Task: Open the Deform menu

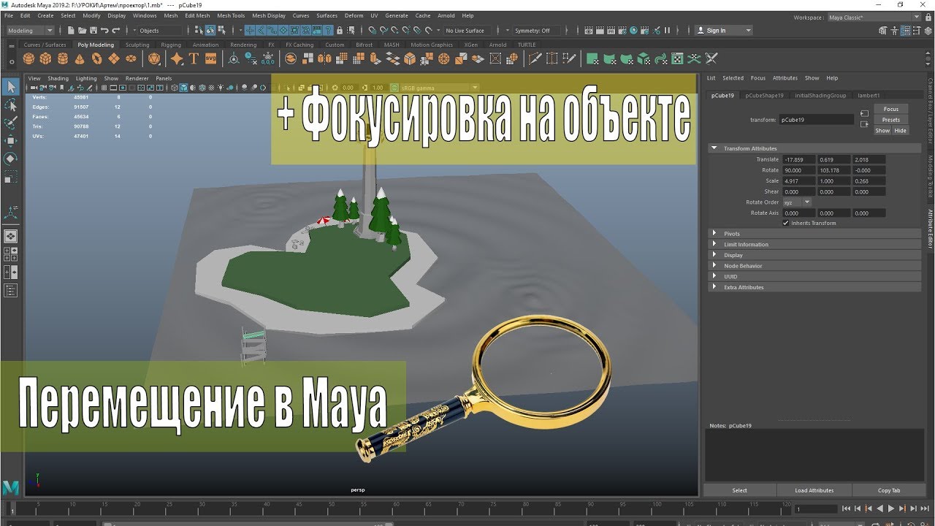Action: (x=354, y=15)
